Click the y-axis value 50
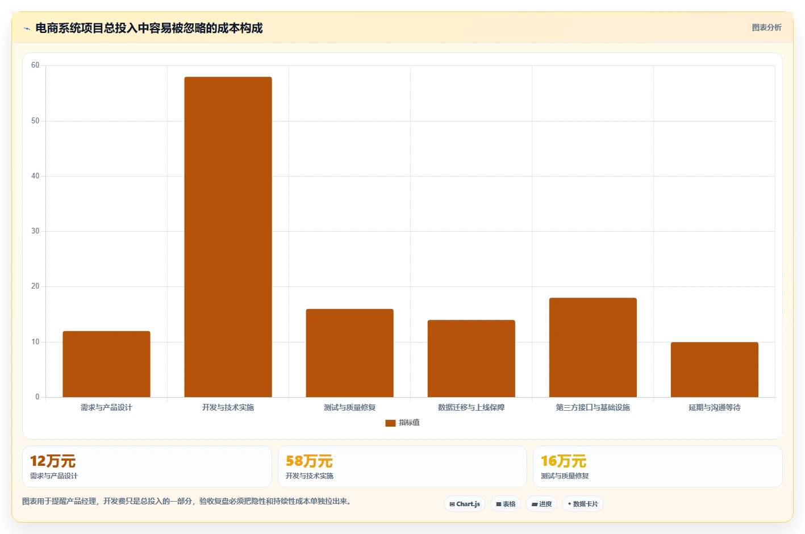The image size is (805, 534). (x=35, y=121)
